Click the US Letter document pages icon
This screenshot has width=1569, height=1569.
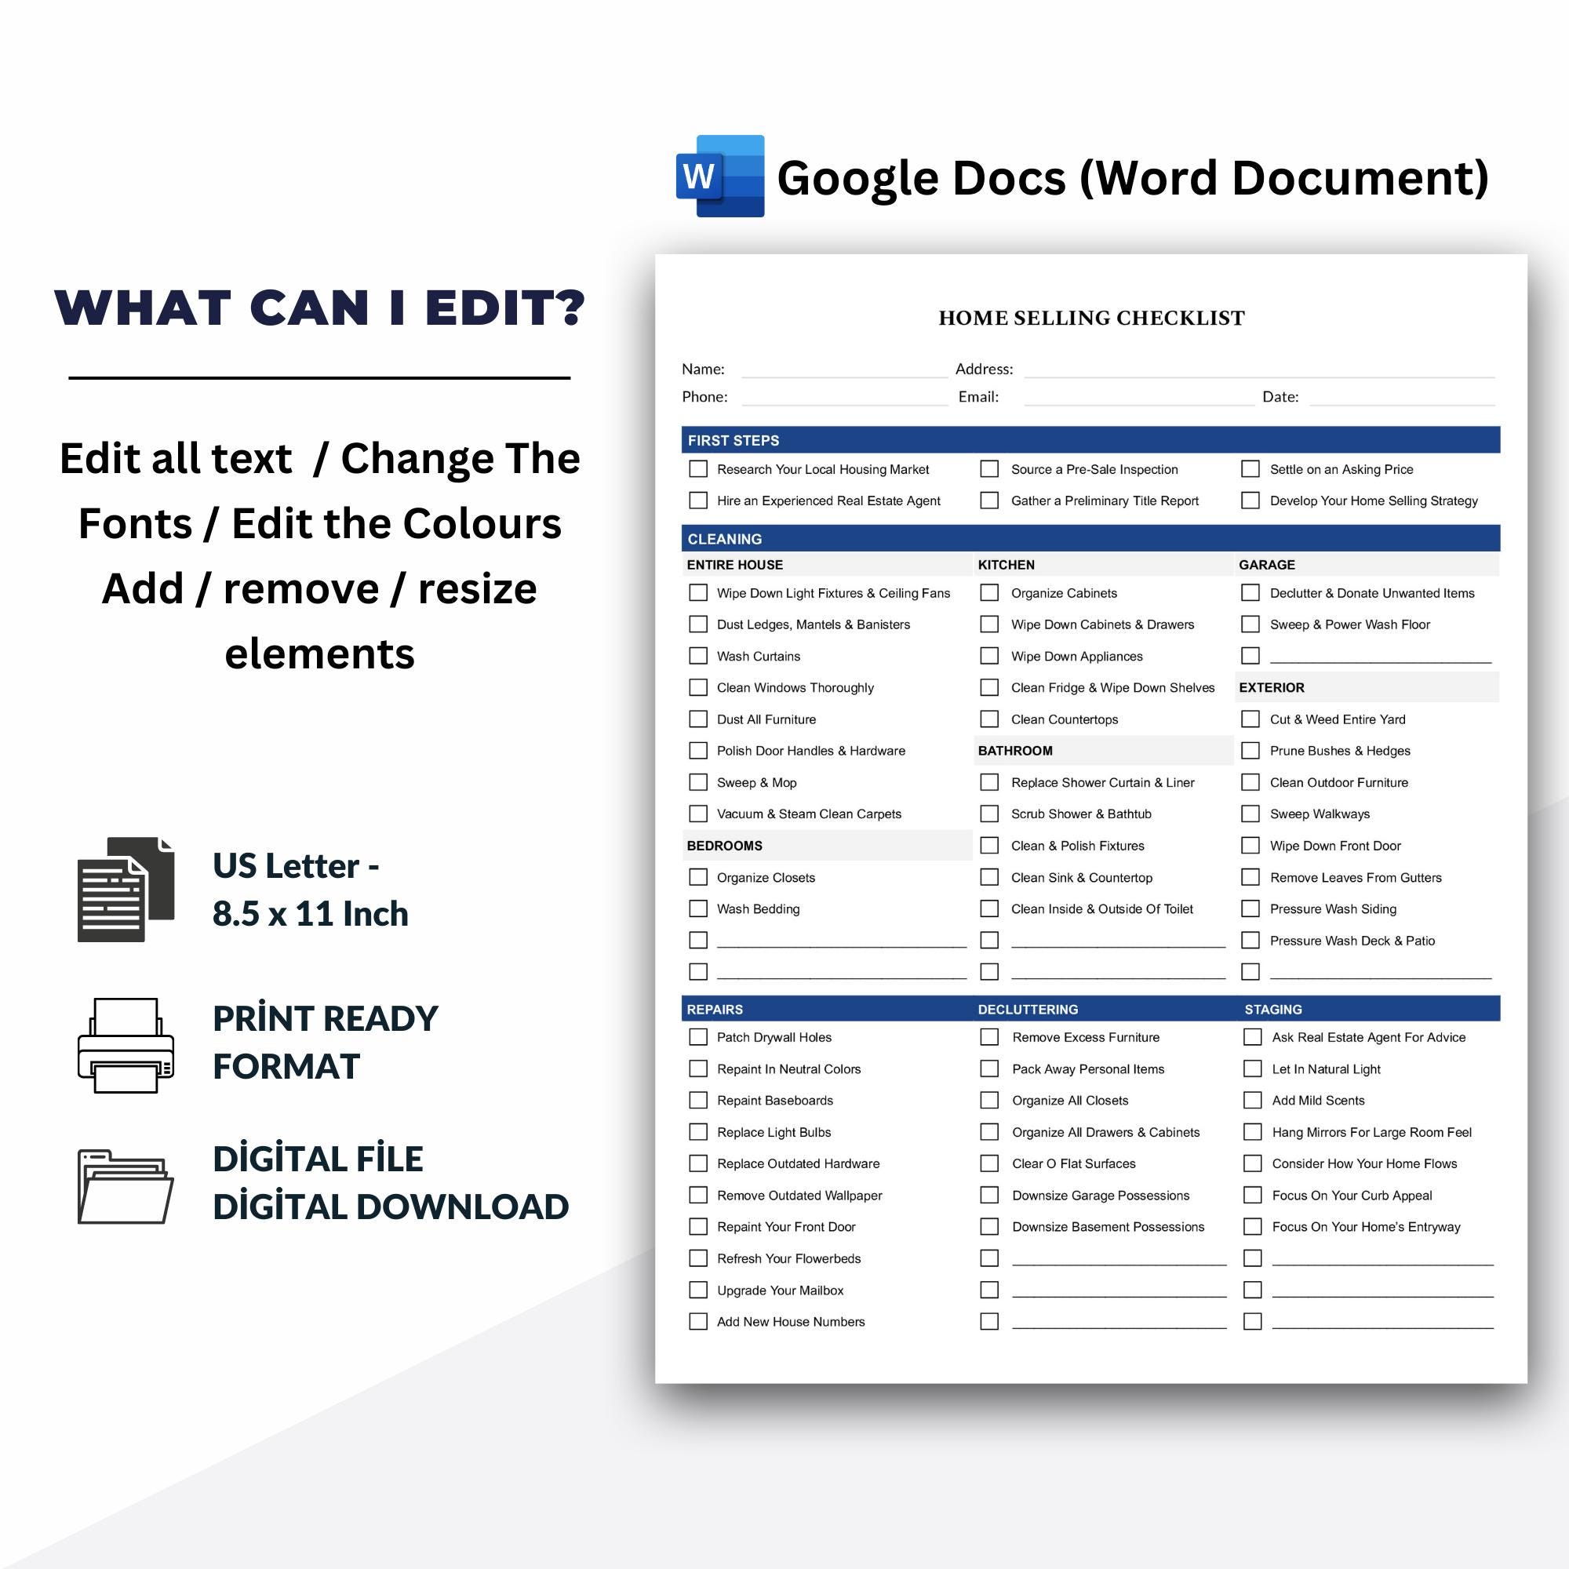point(126,890)
